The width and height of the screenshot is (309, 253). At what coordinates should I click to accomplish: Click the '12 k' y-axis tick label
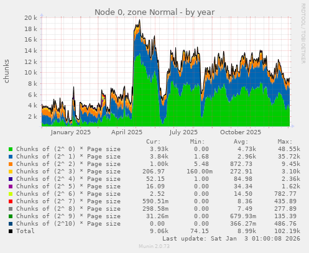(30, 62)
